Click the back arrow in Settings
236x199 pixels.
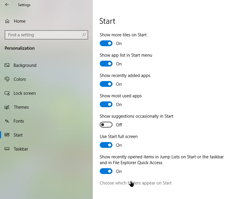pos(6,5)
